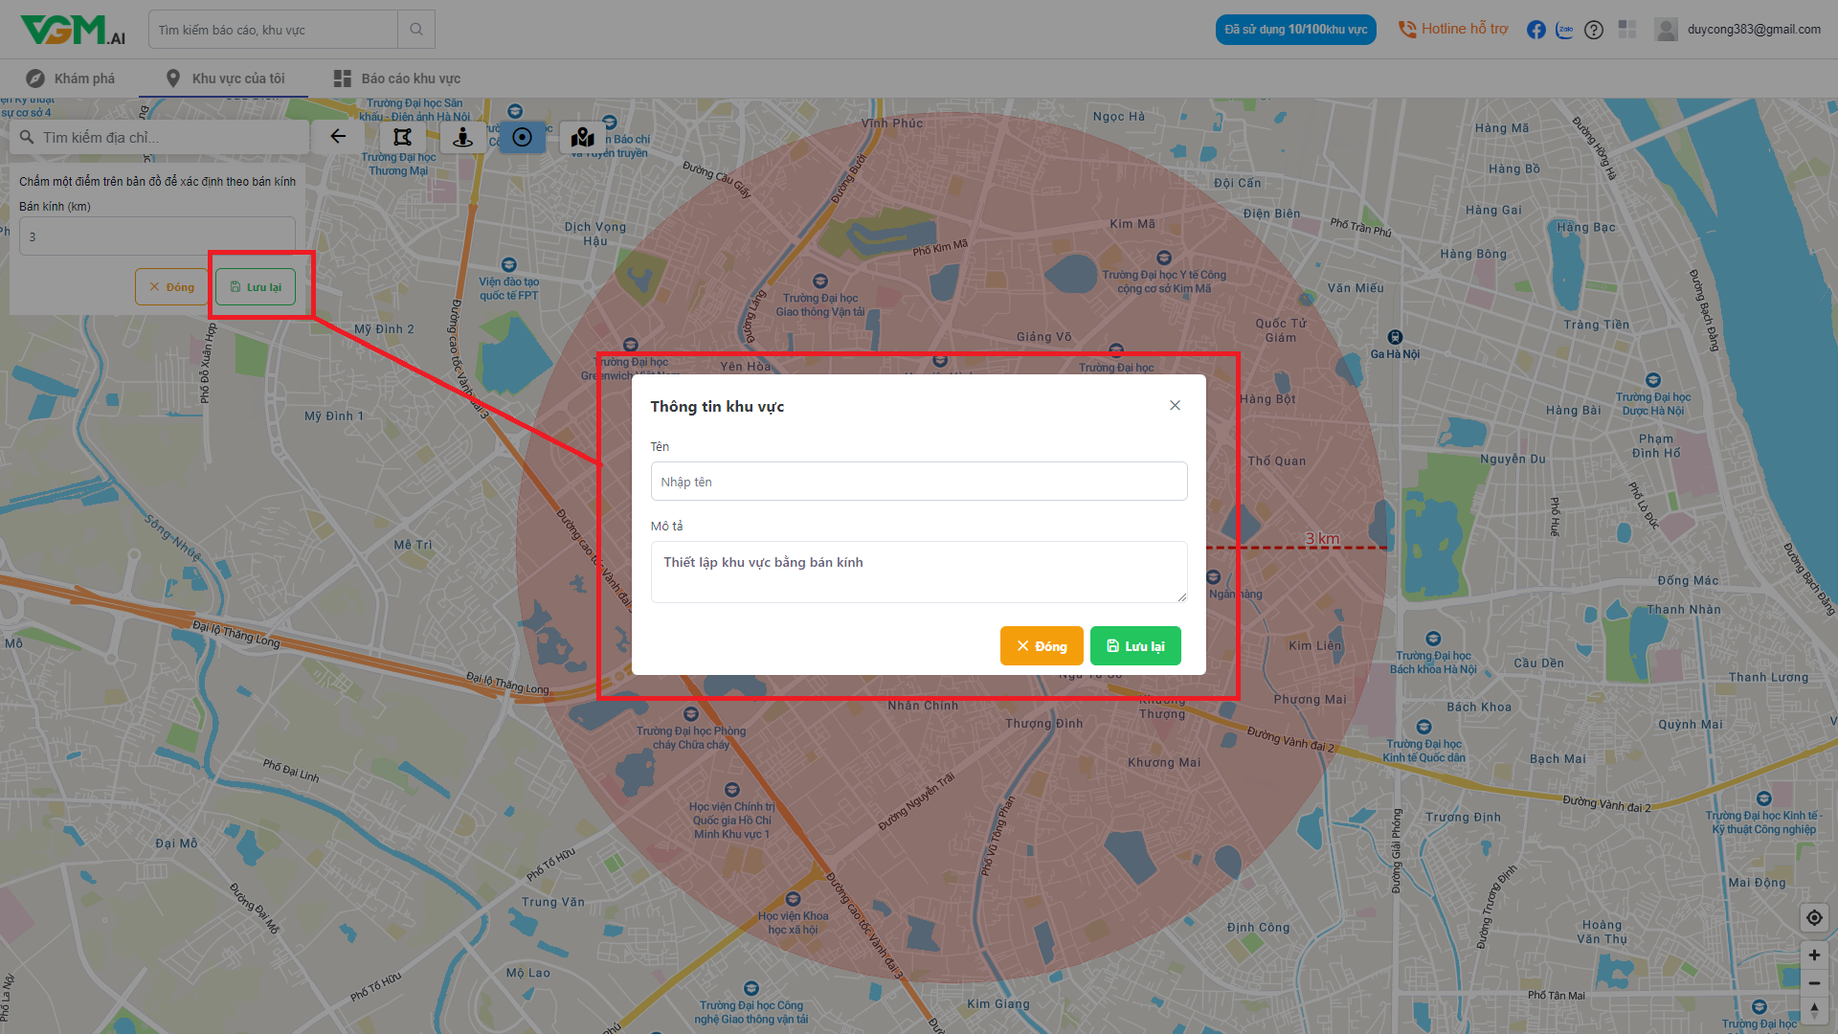This screenshot has width=1838, height=1034.
Task: Click green Lưu lại button in dialog
Action: 1135,646
